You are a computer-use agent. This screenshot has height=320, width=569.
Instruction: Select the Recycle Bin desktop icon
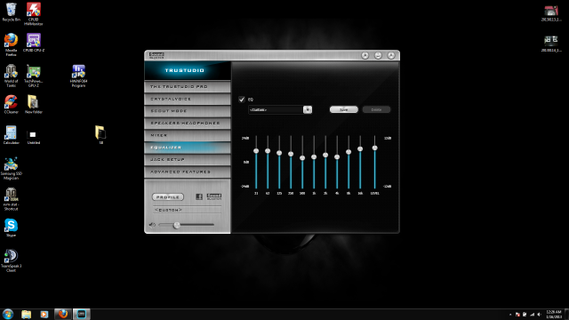coord(12,12)
